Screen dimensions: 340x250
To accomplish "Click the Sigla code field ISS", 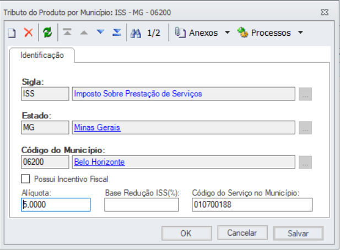I will click(45, 94).
